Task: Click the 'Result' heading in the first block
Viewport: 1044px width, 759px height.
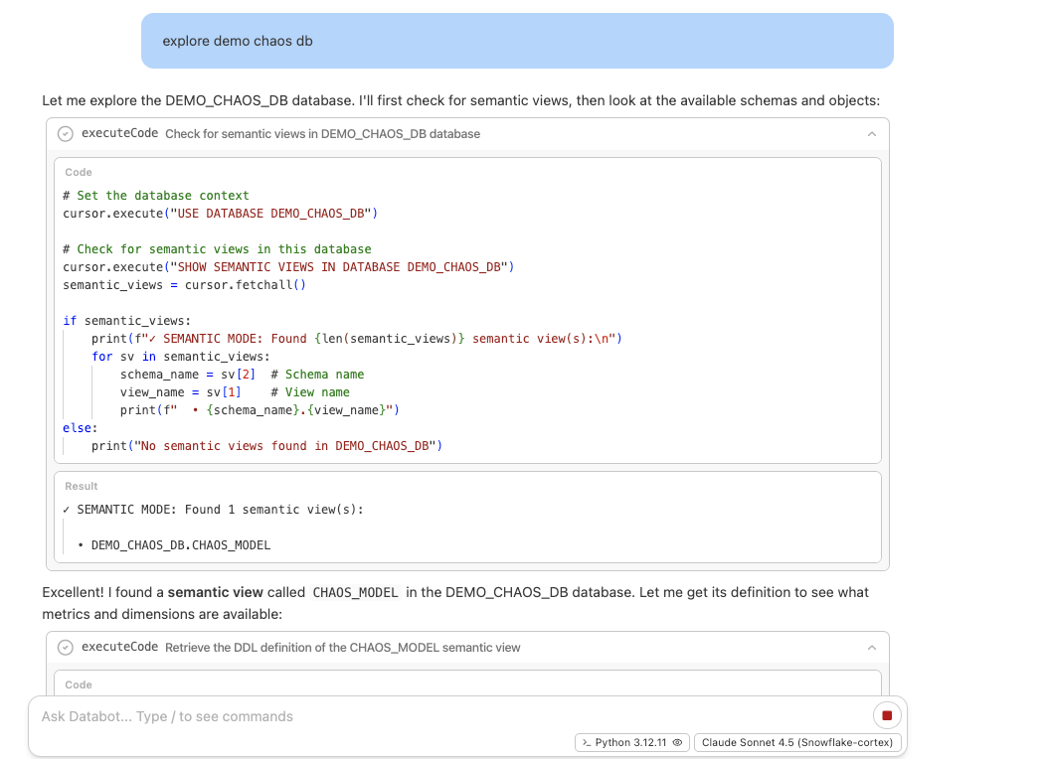Action: [x=82, y=486]
